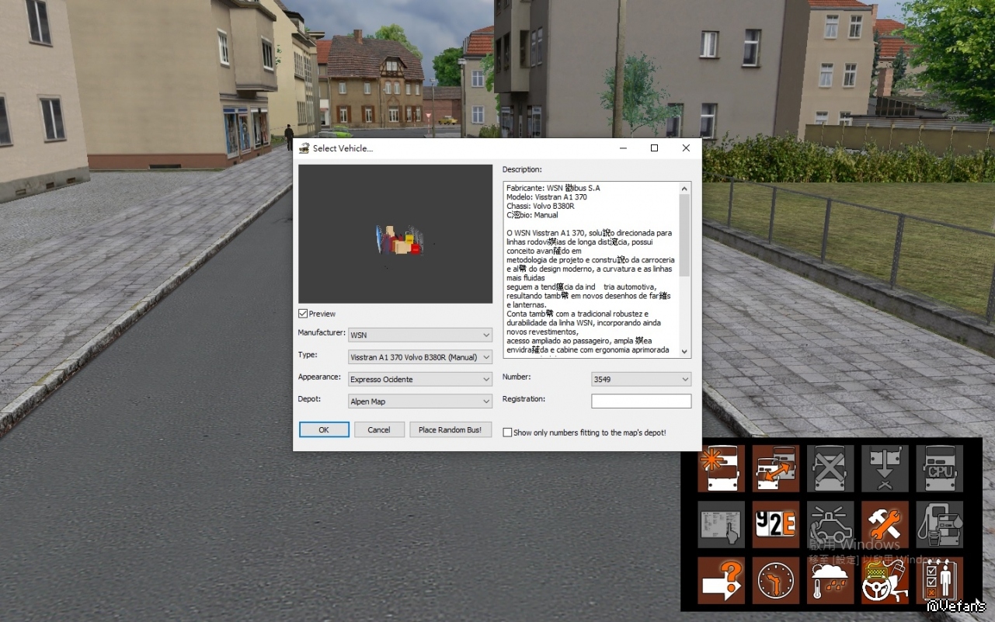Open the Manufacturer dropdown showing WSN

[x=420, y=335]
